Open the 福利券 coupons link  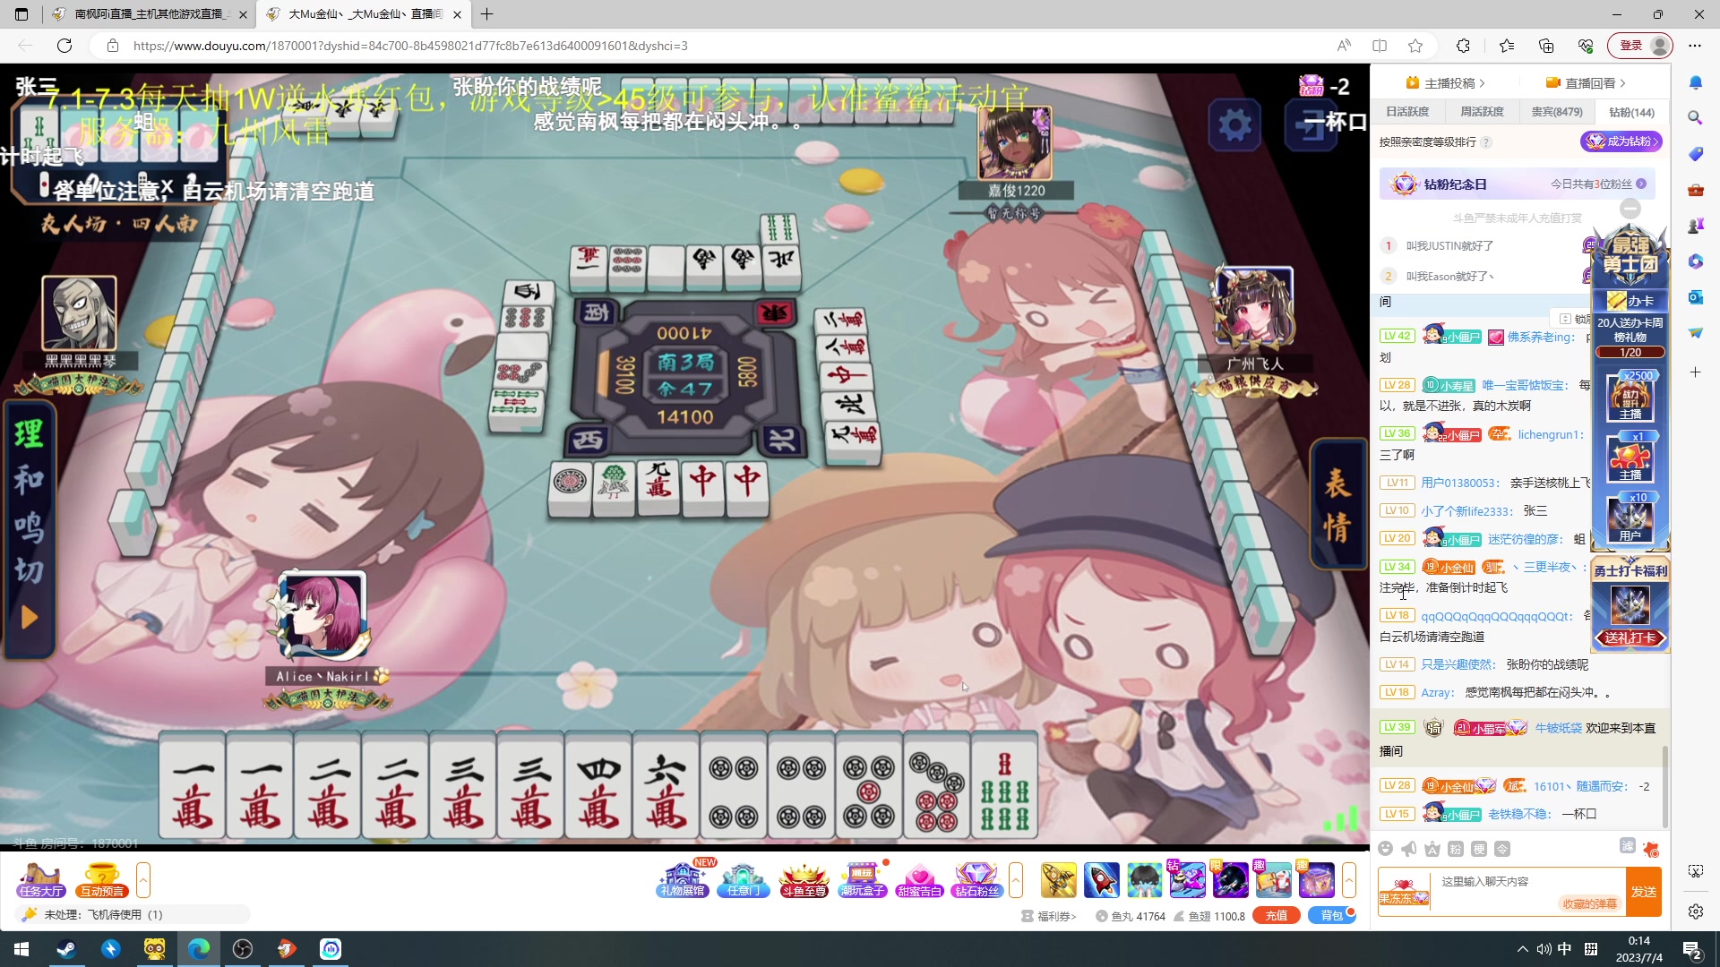(x=1049, y=916)
